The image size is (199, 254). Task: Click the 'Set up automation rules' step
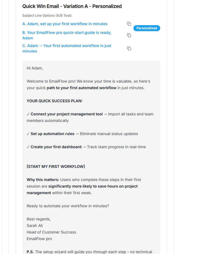pos(52,134)
